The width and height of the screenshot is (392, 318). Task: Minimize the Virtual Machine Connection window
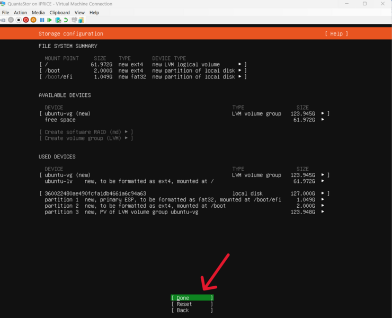click(347, 4)
